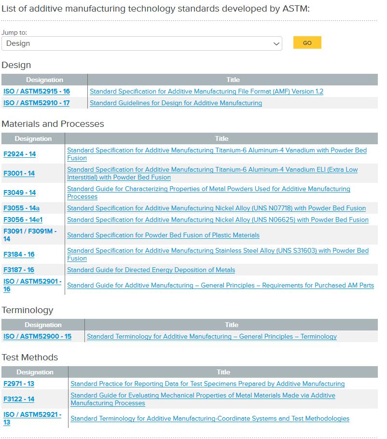Open Standard Terminology General Principles title link

[x=212, y=336]
